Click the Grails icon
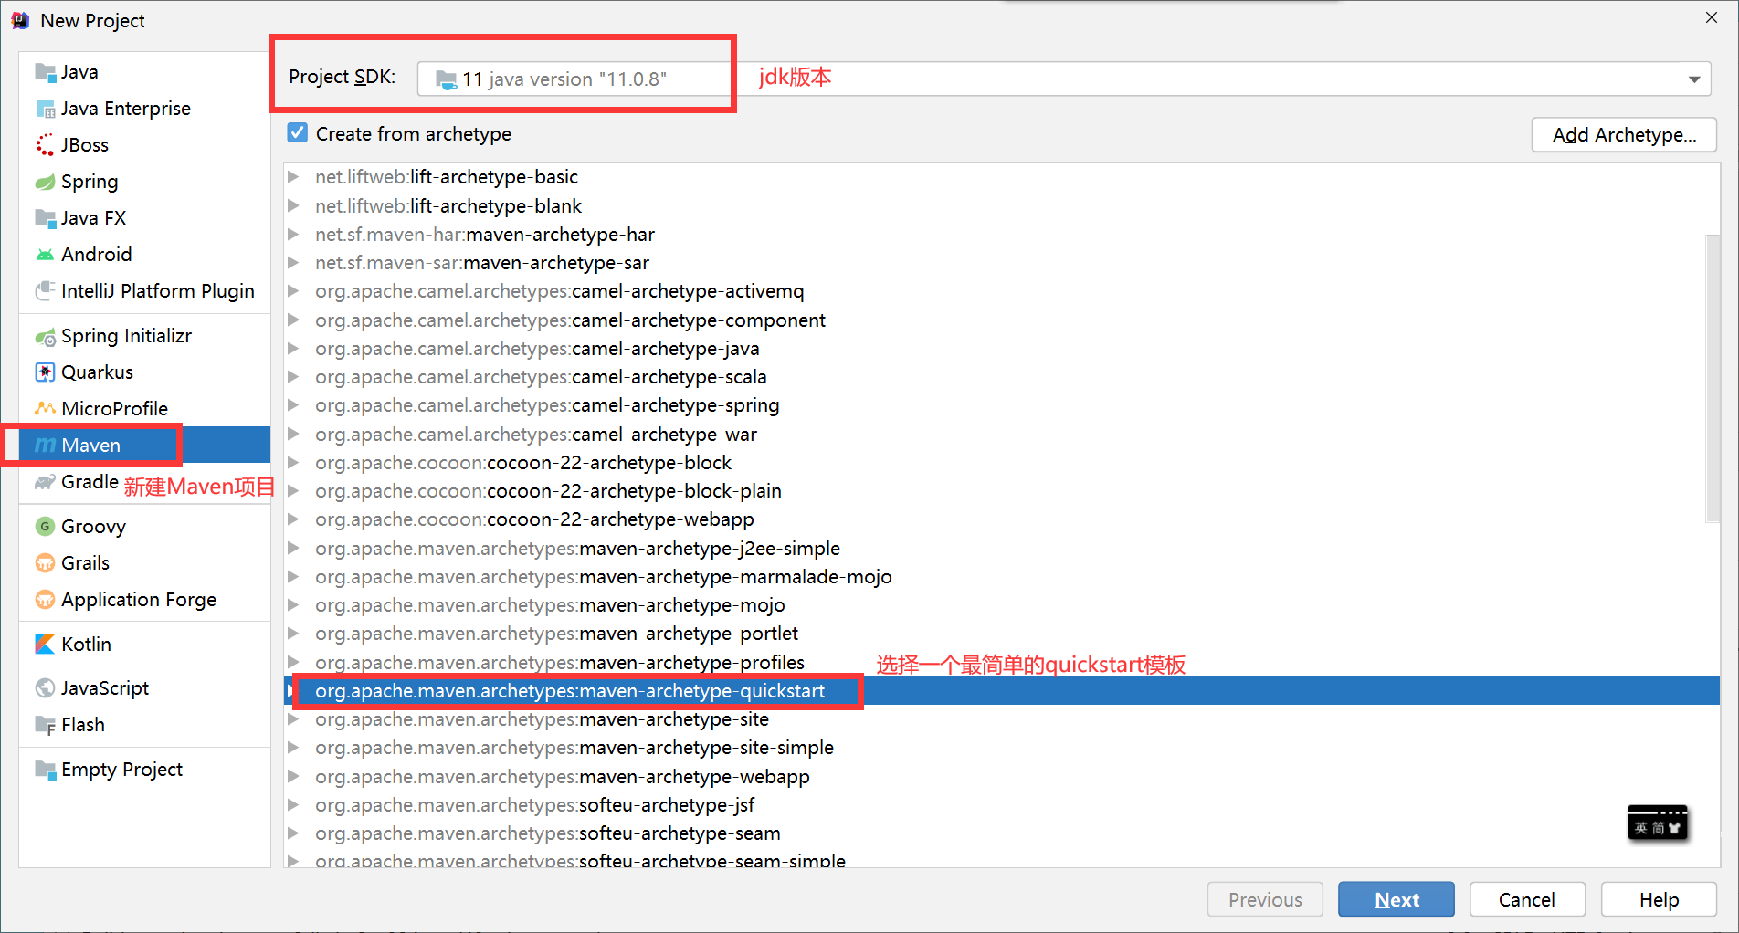This screenshot has width=1739, height=933. coord(45,563)
